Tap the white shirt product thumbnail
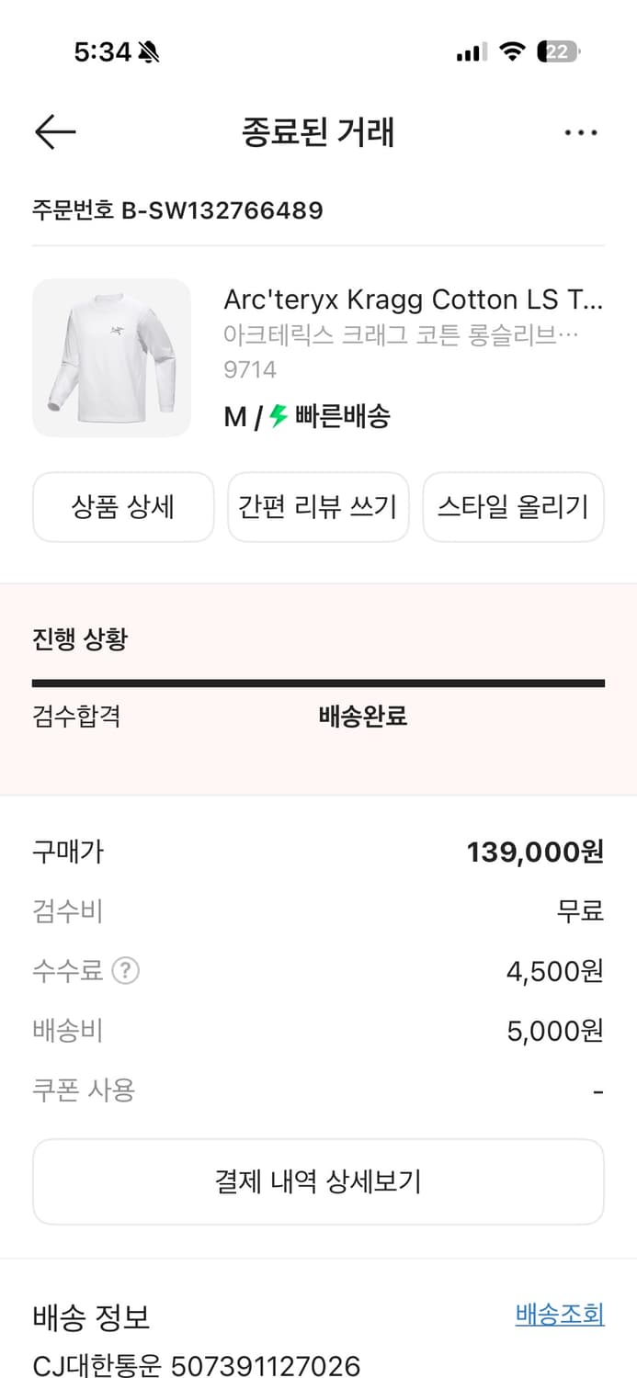 pos(111,357)
